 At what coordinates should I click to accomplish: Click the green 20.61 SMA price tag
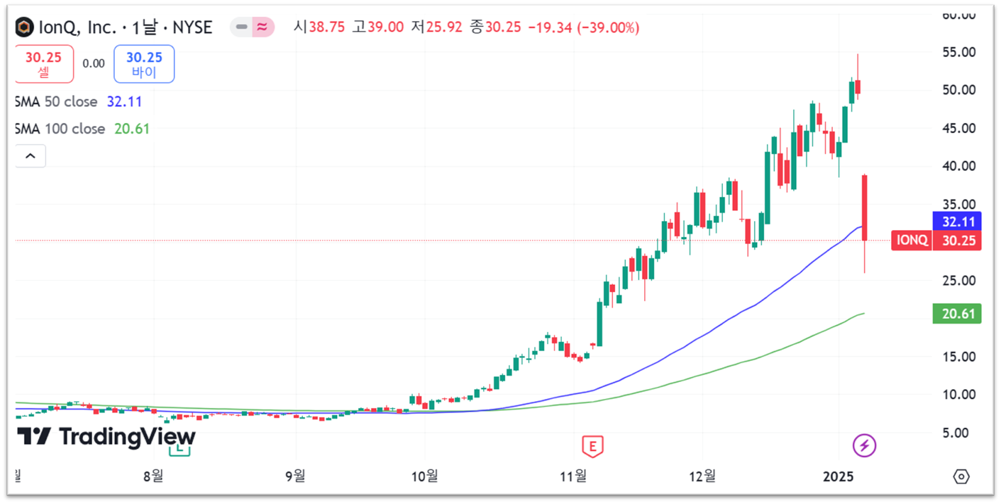pyautogui.click(x=957, y=314)
